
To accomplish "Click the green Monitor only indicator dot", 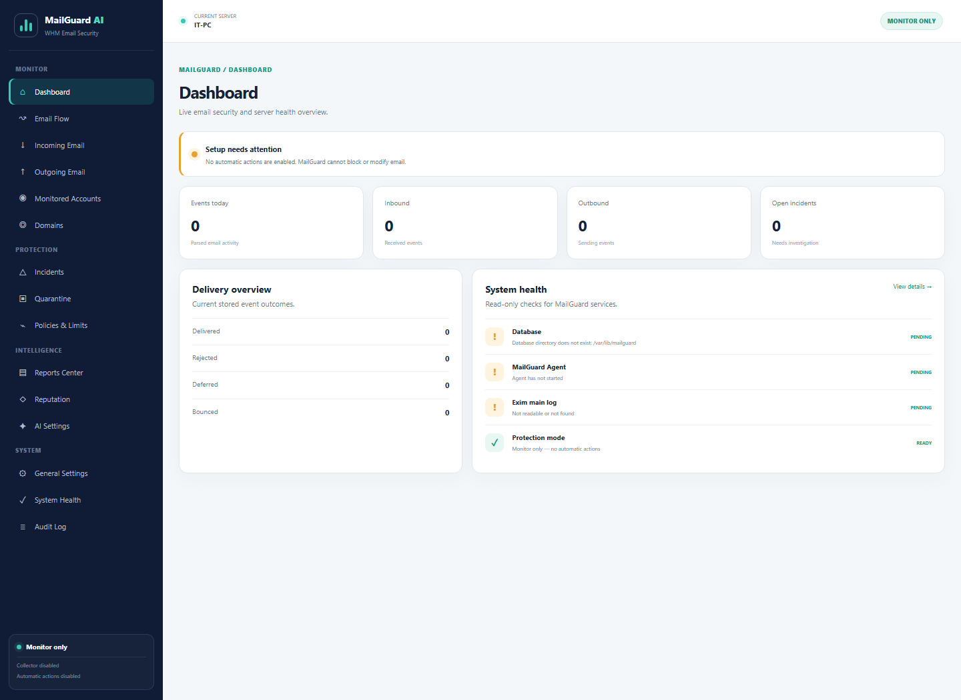I will click(19, 647).
